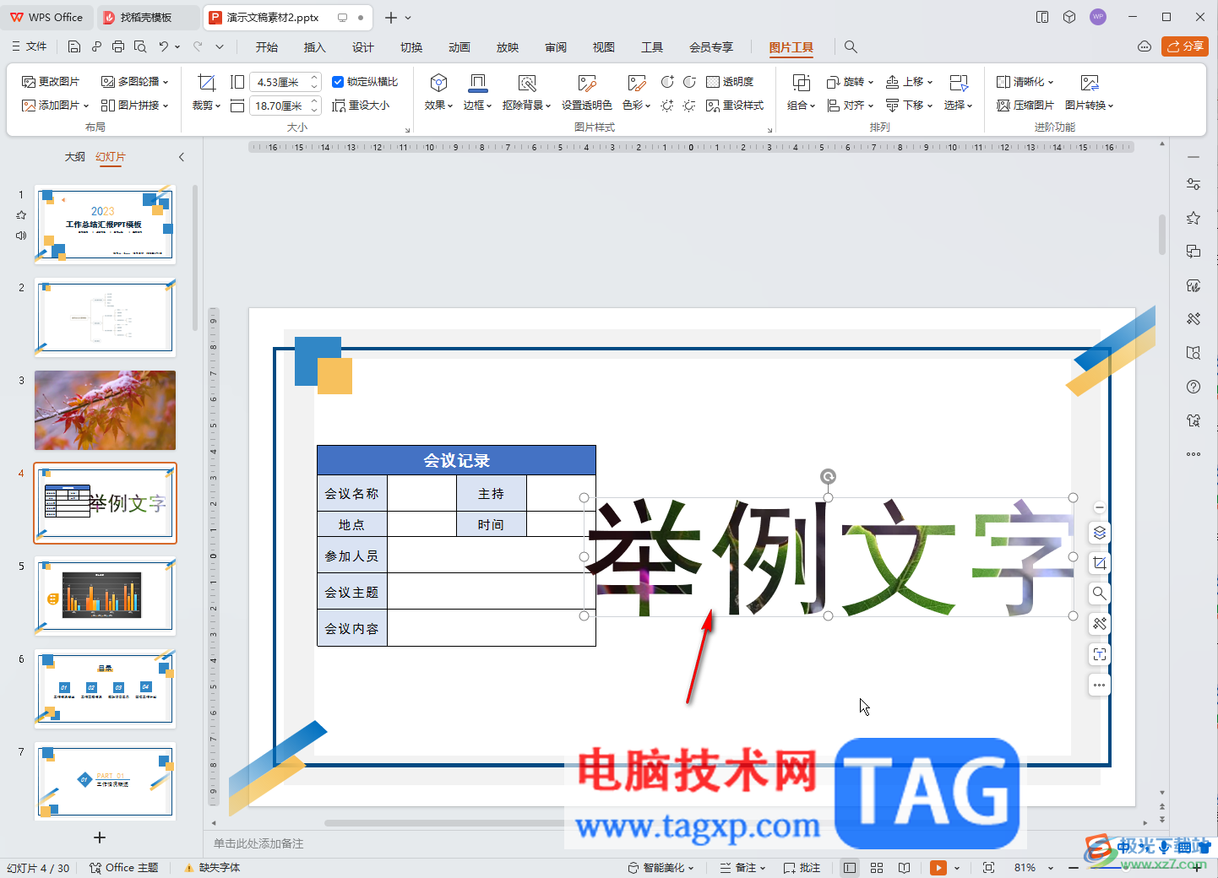Click Send backward (下移) button
The height and width of the screenshot is (878, 1218).
tap(909, 106)
